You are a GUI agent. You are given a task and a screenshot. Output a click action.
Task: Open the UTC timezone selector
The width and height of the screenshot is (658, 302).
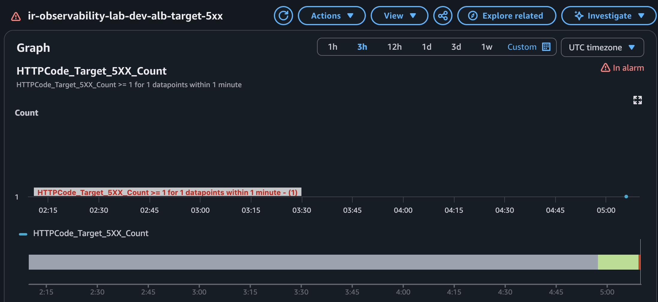pyautogui.click(x=602, y=47)
